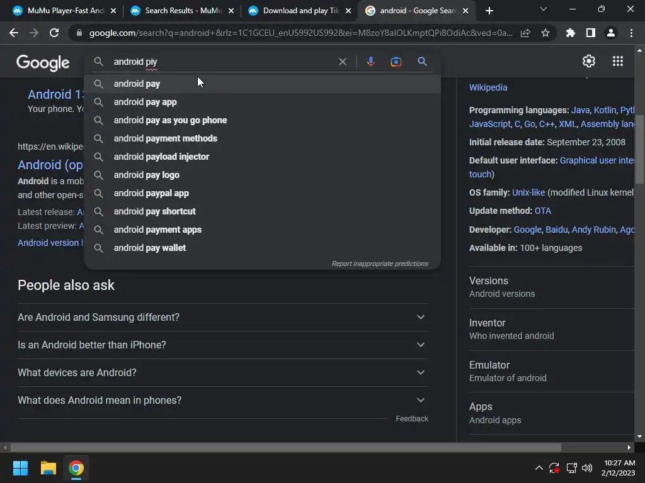Screen dimensions: 645x483
Task: Pick 'android payload injector' suggestion
Action: [263, 157]
